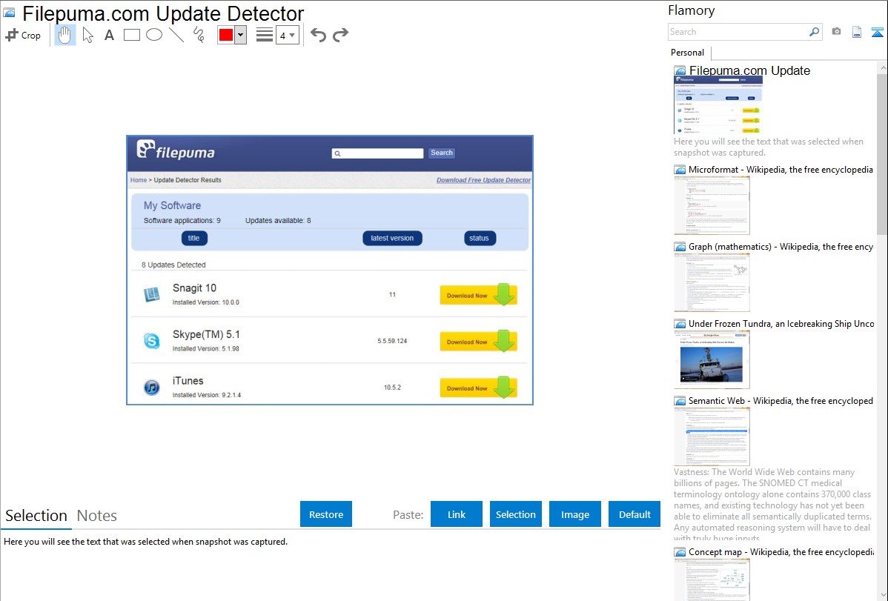Viewport: 888px width, 601px height.
Task: Click the Semantic Web - Wikipedia title text
Action: [781, 401]
